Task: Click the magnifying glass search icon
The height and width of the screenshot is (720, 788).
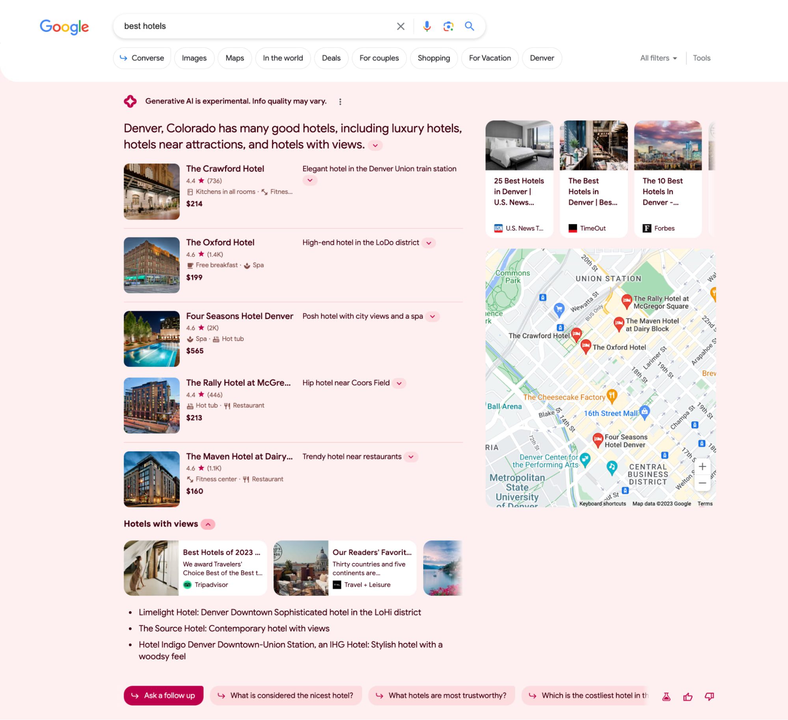Action: 469,26
